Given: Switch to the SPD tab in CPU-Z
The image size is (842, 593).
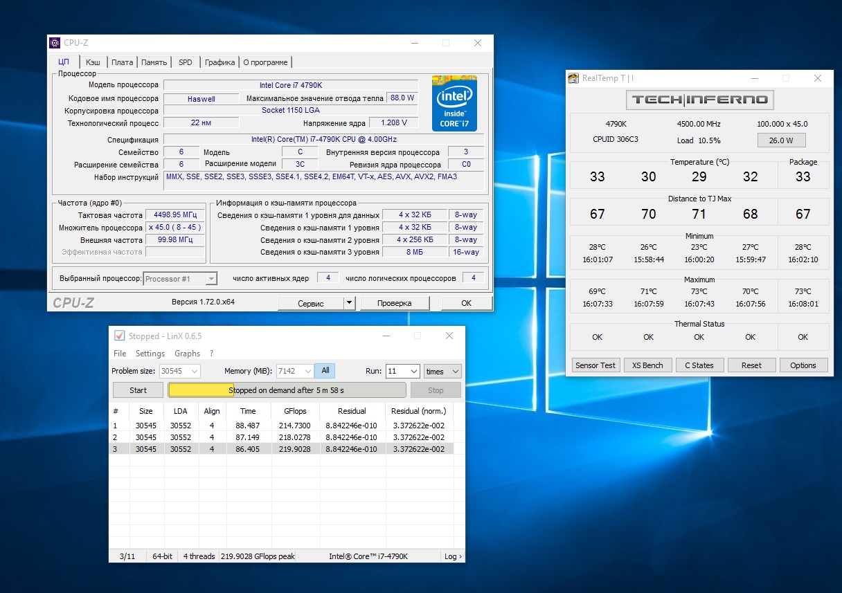Looking at the screenshot, I should tap(186, 62).
